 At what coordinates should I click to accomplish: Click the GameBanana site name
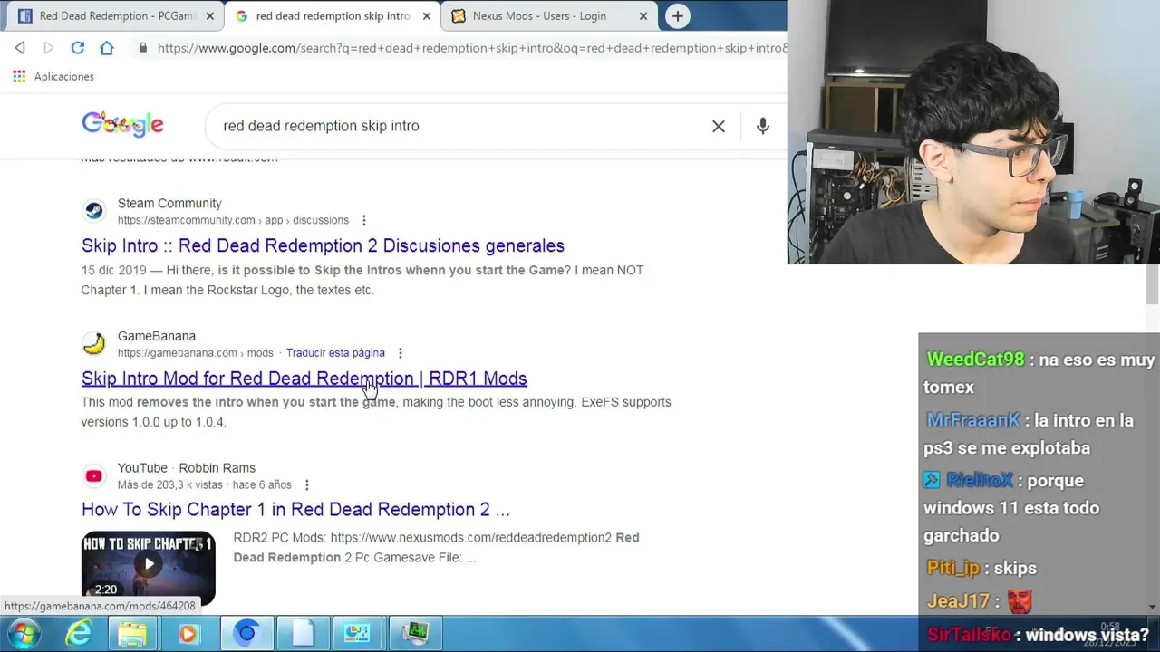[x=157, y=336]
